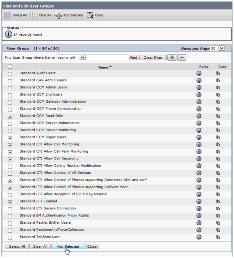
Task: Check Standard CTI Allow Control of All Devices
Action: pos(10,173)
